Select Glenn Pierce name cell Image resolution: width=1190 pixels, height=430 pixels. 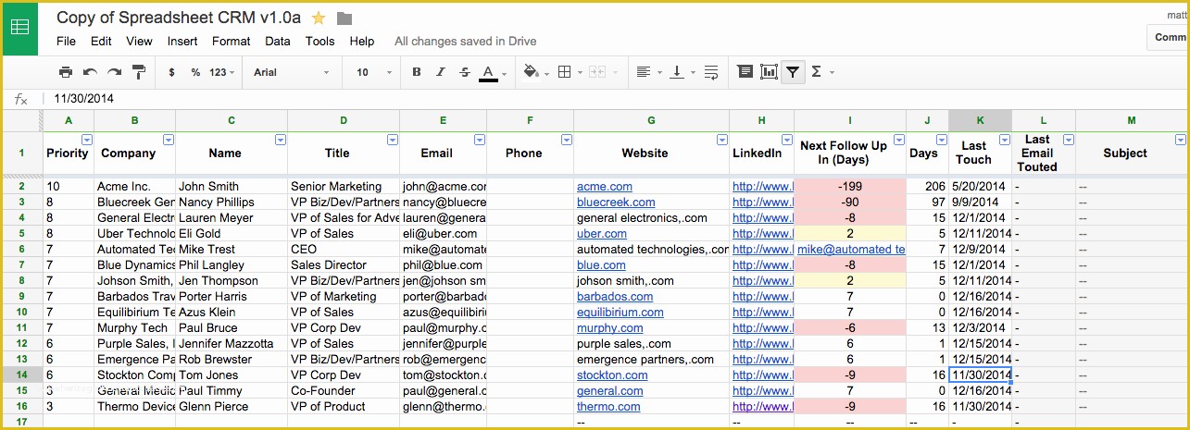click(232, 407)
